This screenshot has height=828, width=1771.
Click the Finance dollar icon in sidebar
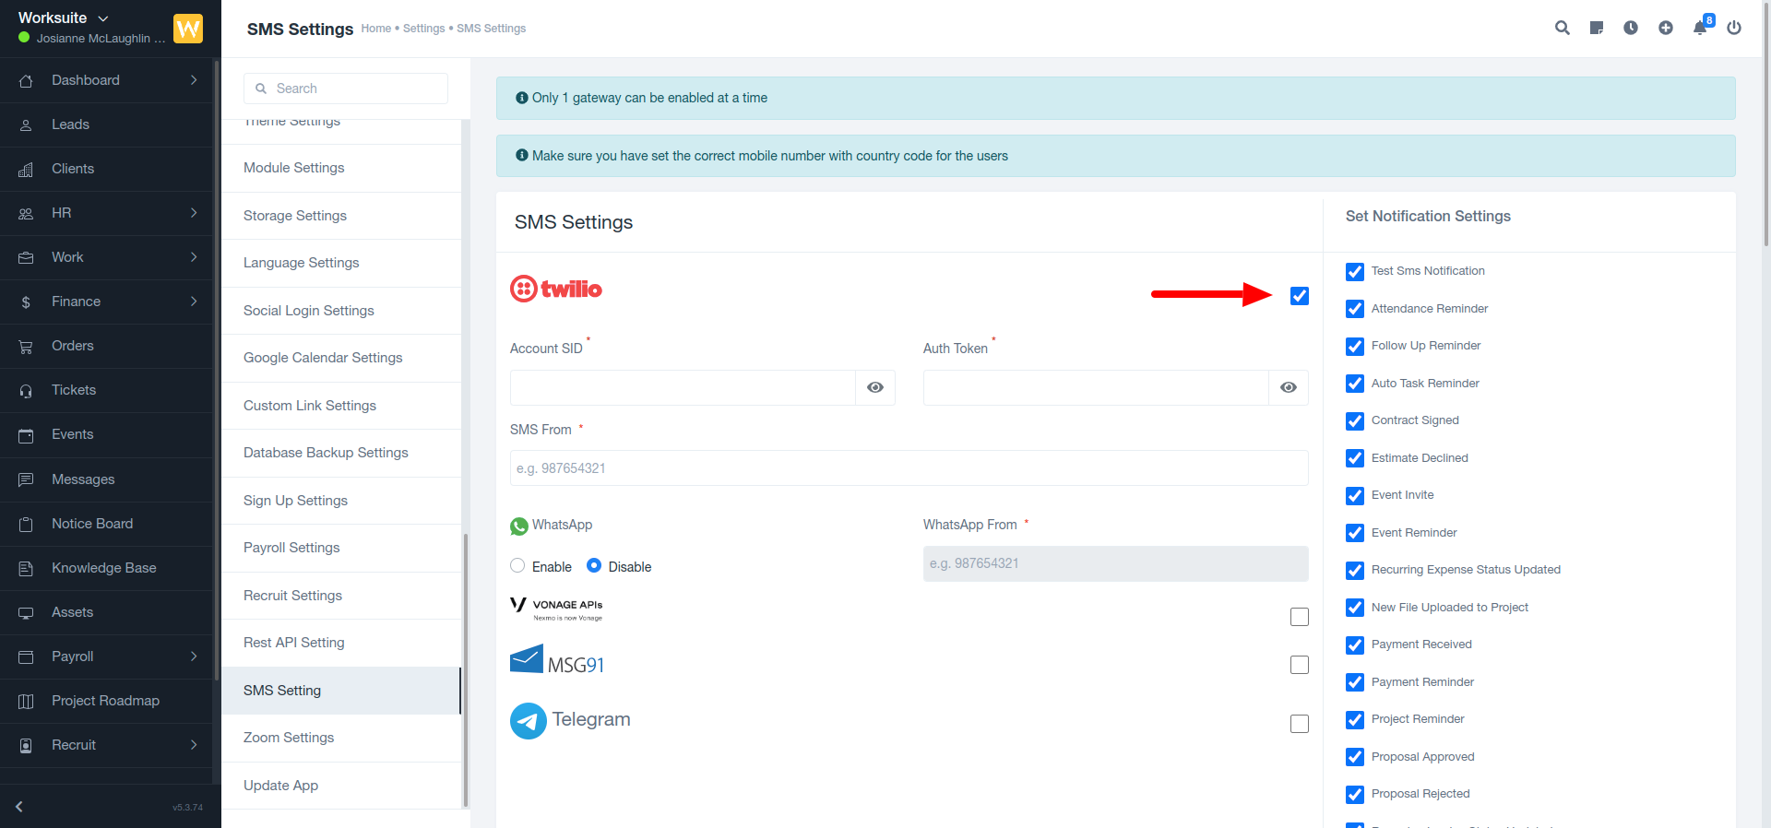click(26, 302)
